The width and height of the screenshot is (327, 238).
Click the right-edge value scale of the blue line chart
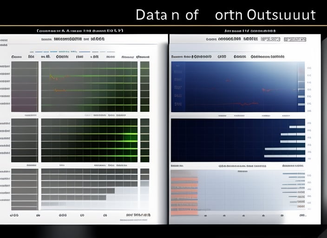tap(301, 86)
